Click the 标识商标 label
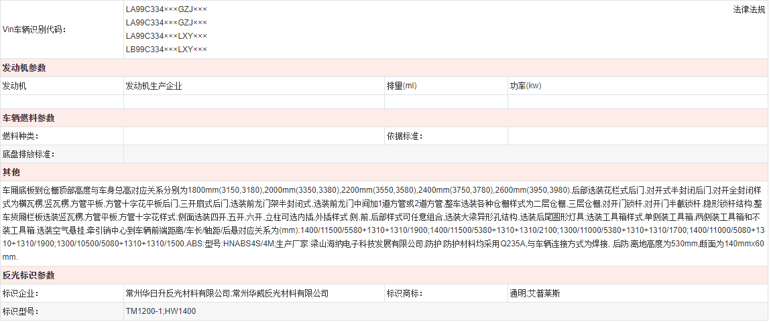Image resolution: width=771 pixels, height=322 pixels. [x=404, y=293]
